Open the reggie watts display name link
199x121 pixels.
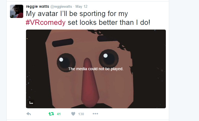[37, 6]
